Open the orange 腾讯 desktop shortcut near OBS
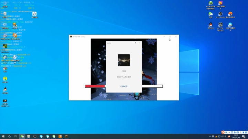The image size is (248, 139). coord(230,15)
